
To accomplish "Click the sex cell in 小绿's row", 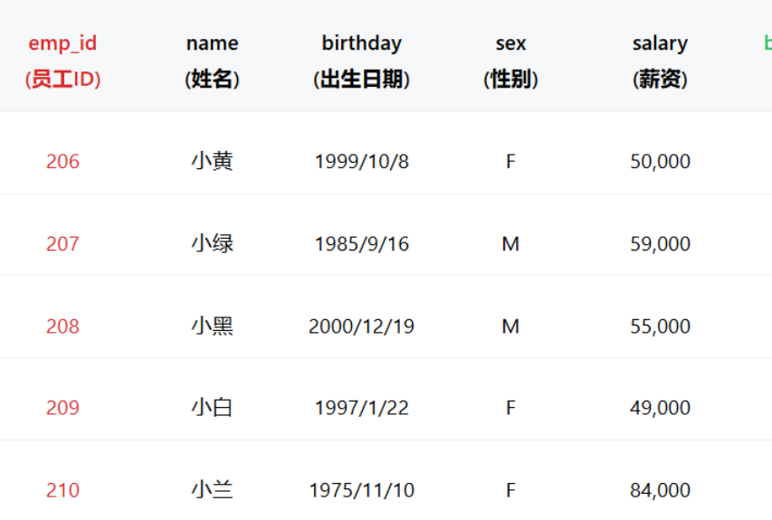I will pyautogui.click(x=510, y=244).
